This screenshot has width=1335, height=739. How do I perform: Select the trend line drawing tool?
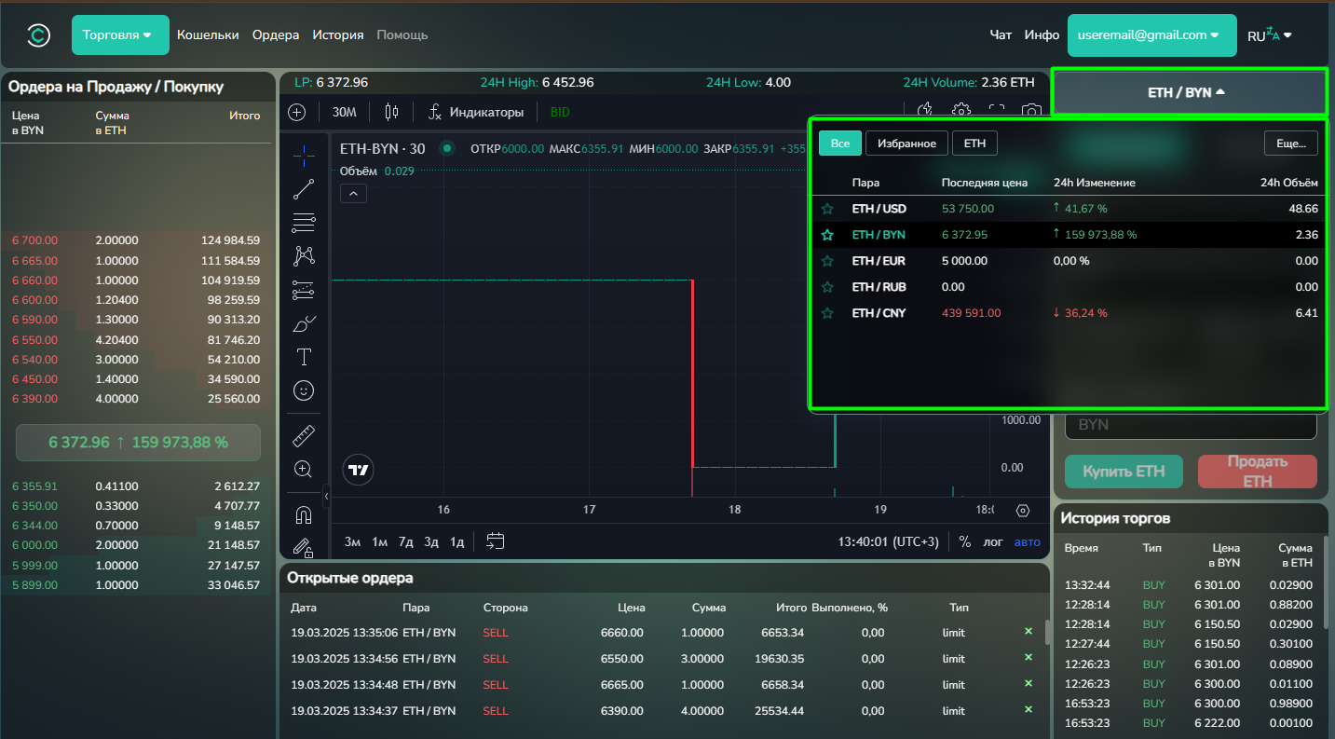(x=304, y=189)
